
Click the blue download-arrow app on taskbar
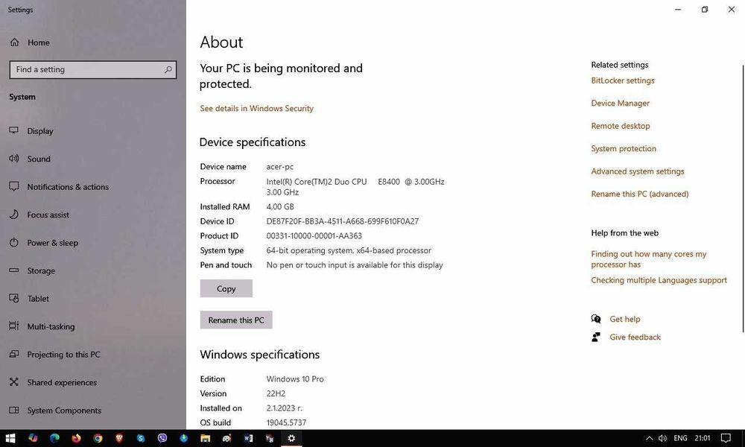[184, 438]
